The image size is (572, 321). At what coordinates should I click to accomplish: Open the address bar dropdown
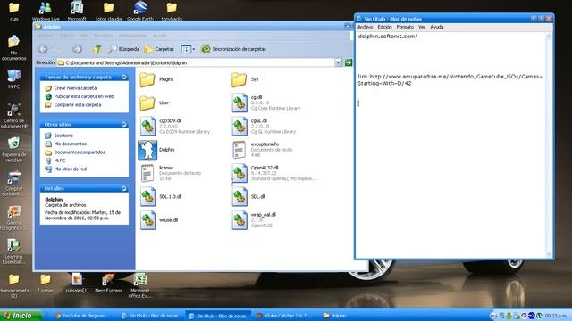[338, 62]
